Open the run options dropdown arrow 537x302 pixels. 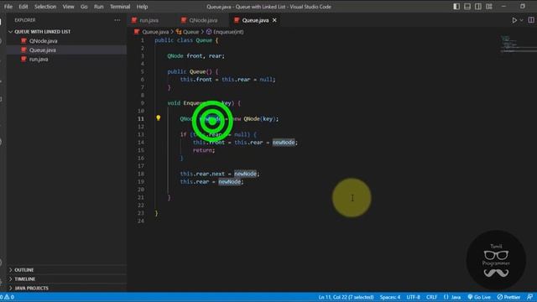tap(522, 20)
